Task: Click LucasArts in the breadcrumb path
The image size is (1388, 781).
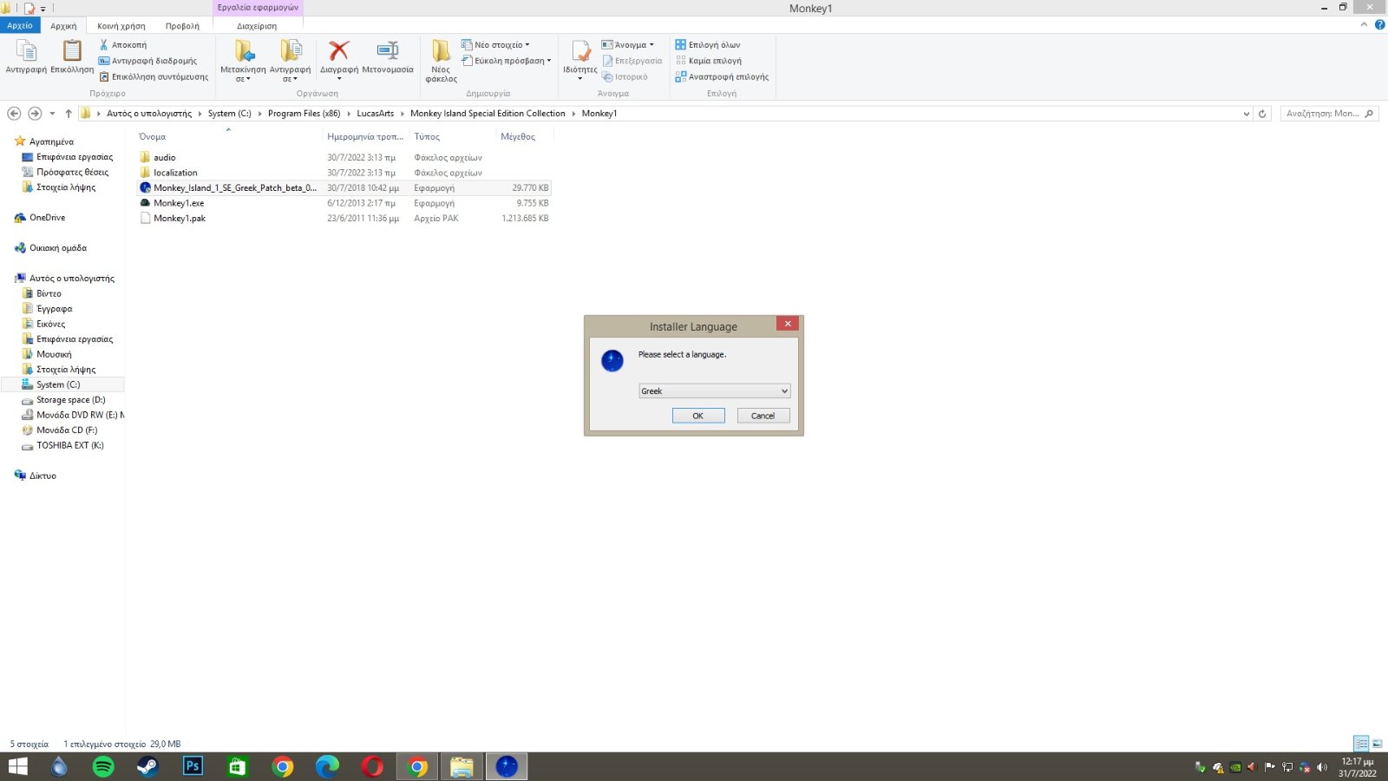Action: 375,114
